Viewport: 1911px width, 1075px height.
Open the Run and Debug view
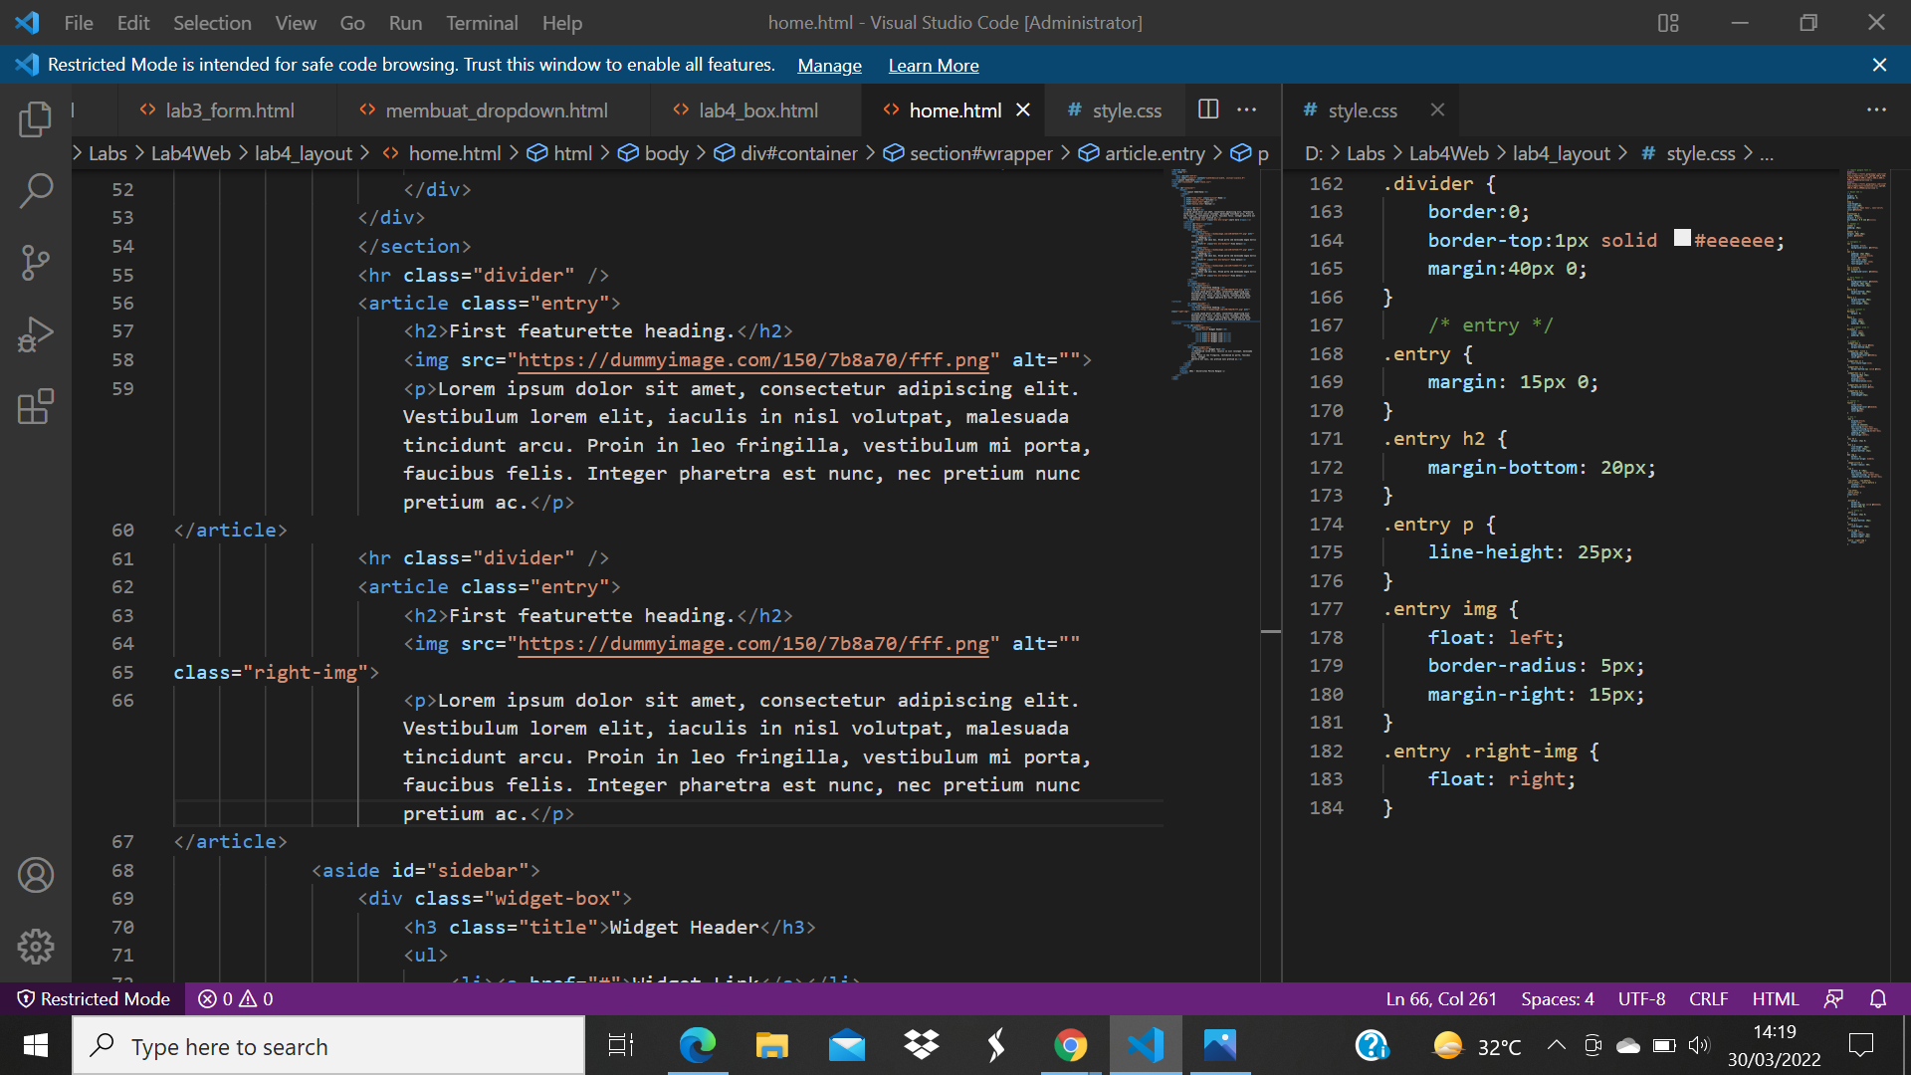pos(36,333)
